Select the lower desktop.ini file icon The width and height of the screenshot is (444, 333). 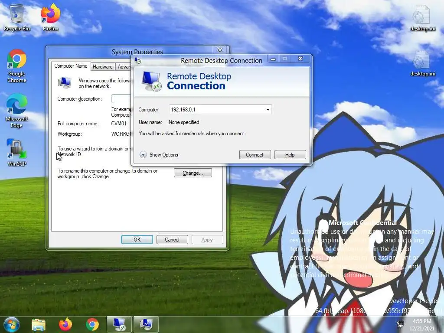422,63
